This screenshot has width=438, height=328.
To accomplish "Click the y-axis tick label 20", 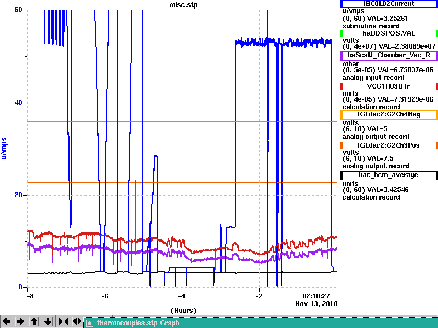I will (18, 195).
